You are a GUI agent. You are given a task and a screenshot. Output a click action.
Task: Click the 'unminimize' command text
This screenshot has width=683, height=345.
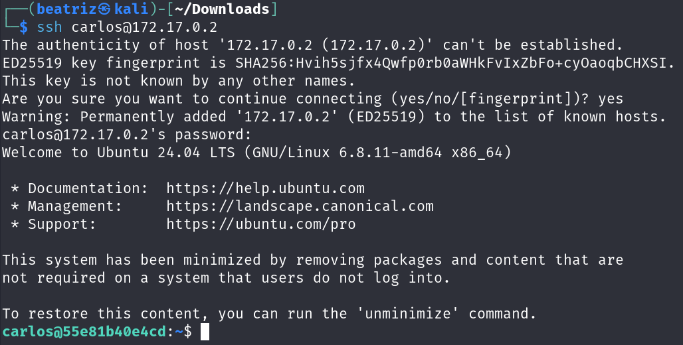[x=412, y=314]
